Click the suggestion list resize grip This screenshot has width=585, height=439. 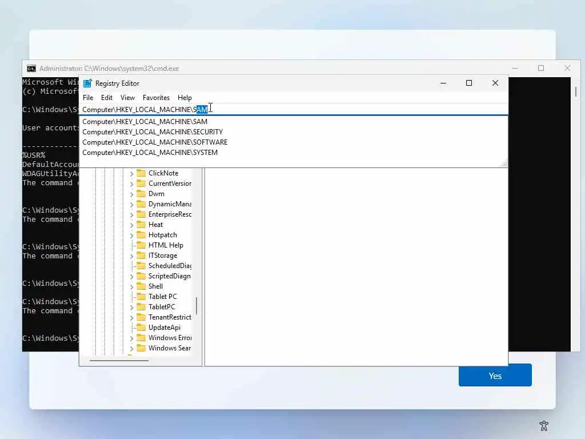click(504, 164)
